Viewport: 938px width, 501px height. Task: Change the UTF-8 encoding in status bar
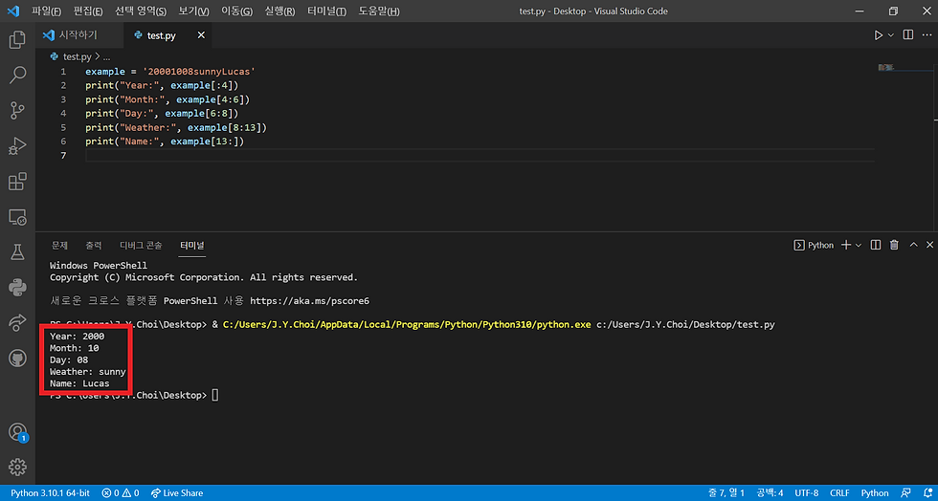tap(806, 493)
